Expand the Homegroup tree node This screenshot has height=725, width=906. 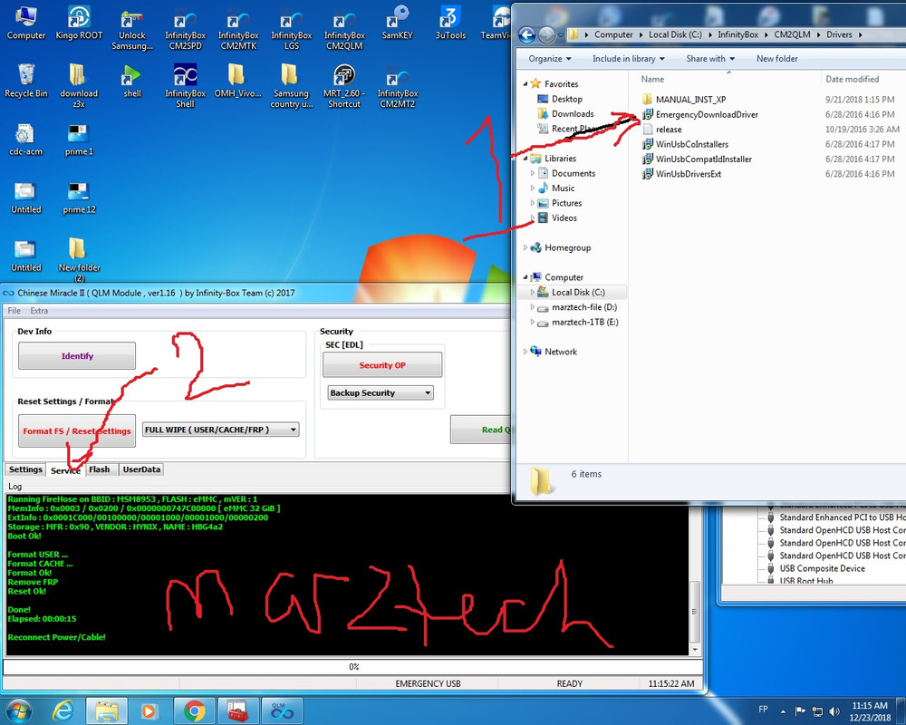[525, 247]
